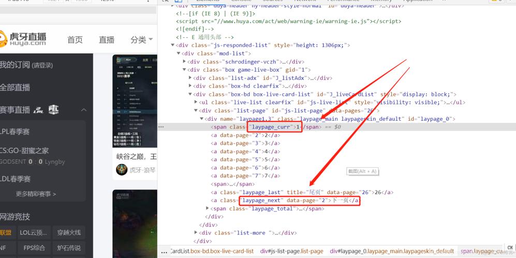Open the 分类 dropdown in the header

pos(141,40)
